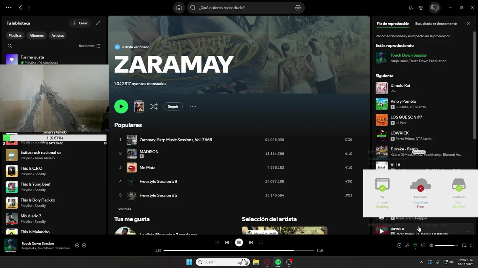Go to Spotify home
The image size is (478, 268).
click(179, 8)
